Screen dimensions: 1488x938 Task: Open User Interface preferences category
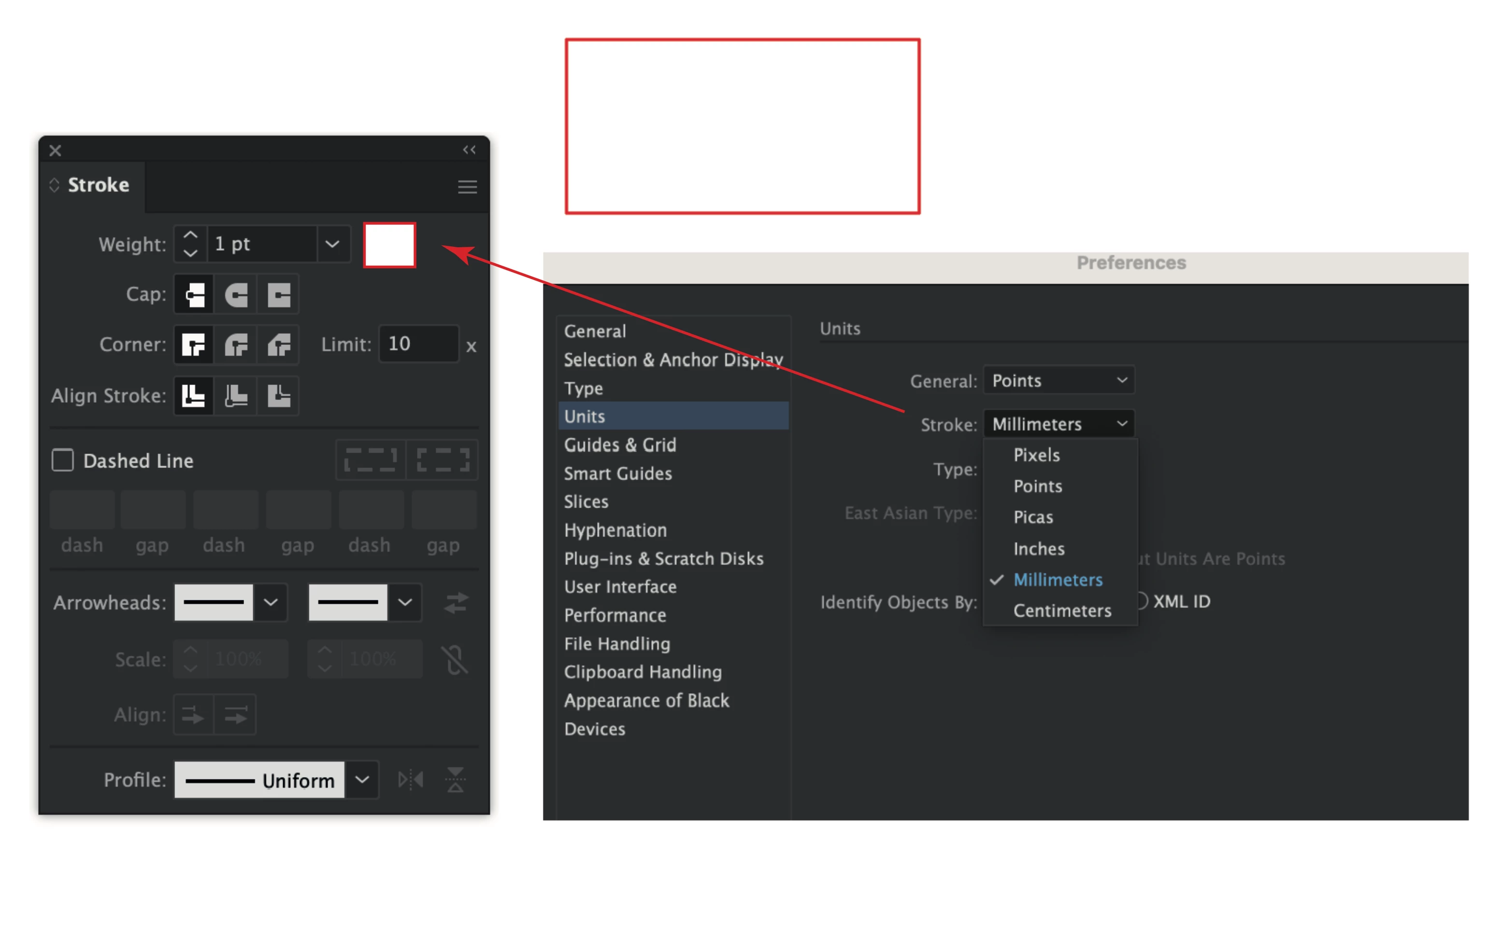point(620,587)
